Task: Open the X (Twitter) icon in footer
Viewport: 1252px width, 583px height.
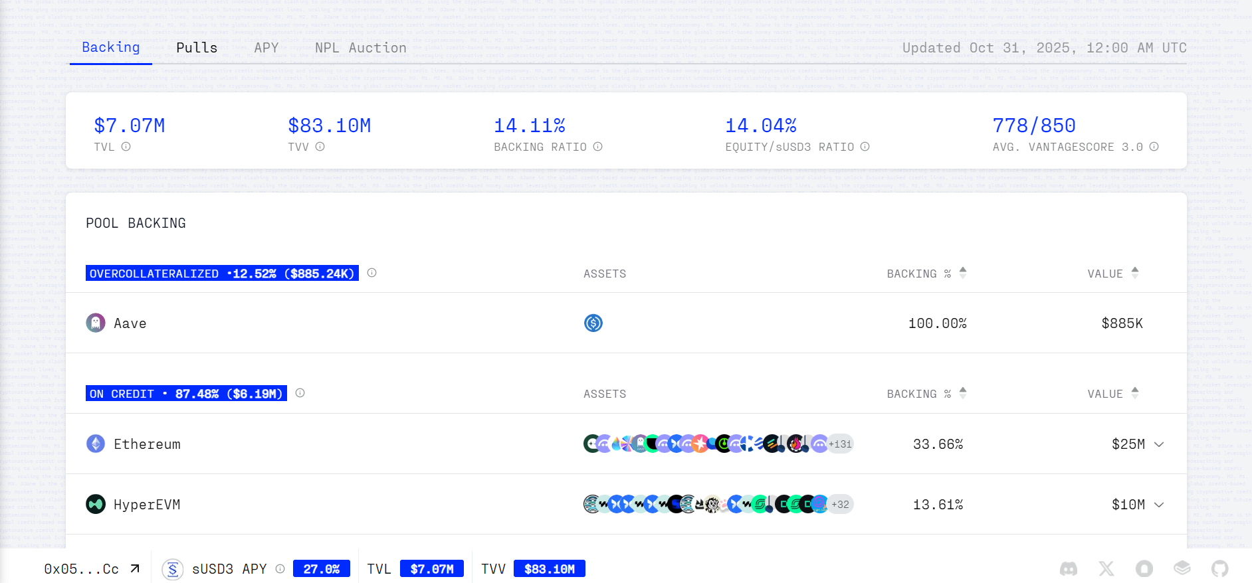Action: 1106,569
